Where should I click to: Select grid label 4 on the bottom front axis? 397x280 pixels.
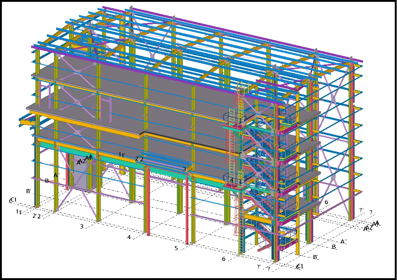point(129,237)
